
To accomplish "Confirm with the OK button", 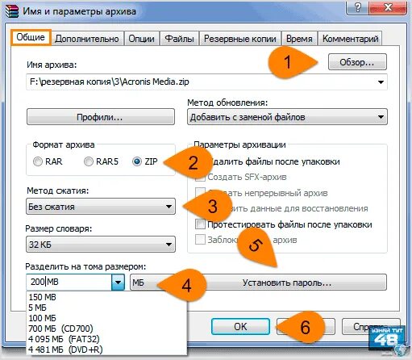I will (x=240, y=327).
